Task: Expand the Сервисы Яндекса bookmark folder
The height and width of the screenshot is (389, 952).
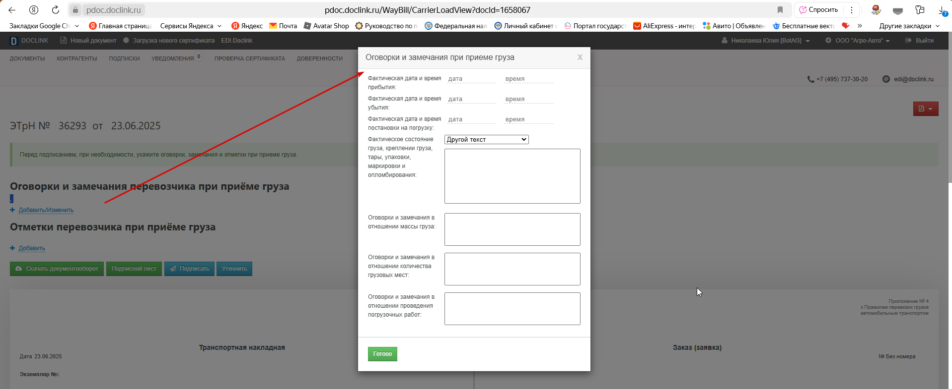Action: click(191, 26)
